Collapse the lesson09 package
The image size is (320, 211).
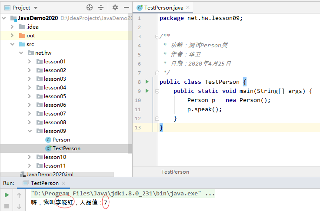point(30,131)
